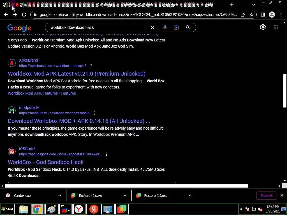Open the Windows Start menu
Screen dimensions: 287x215
pyautogui.click(x=7, y=209)
